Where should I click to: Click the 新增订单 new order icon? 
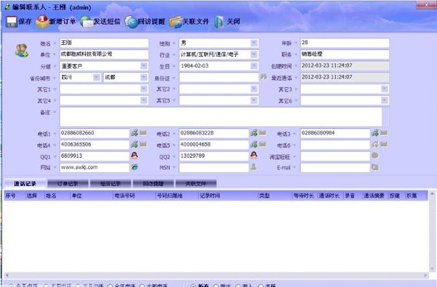tap(42, 21)
